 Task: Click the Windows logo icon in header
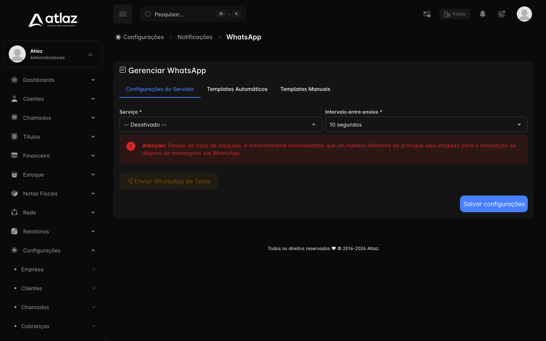click(x=427, y=14)
